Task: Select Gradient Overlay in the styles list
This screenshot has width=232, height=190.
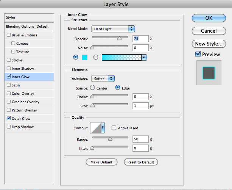Action: coord(25,102)
